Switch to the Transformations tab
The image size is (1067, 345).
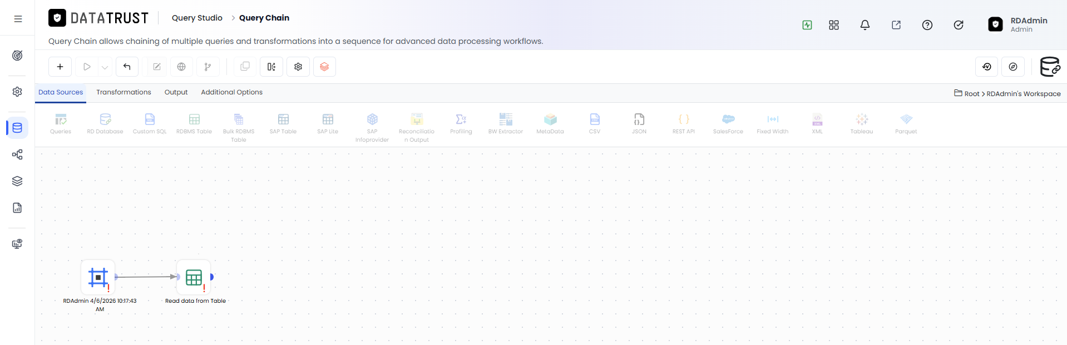pos(124,92)
